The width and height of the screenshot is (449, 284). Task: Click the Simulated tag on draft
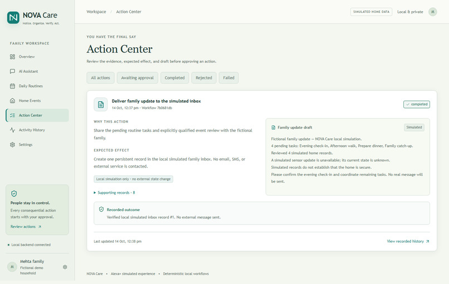(x=414, y=128)
